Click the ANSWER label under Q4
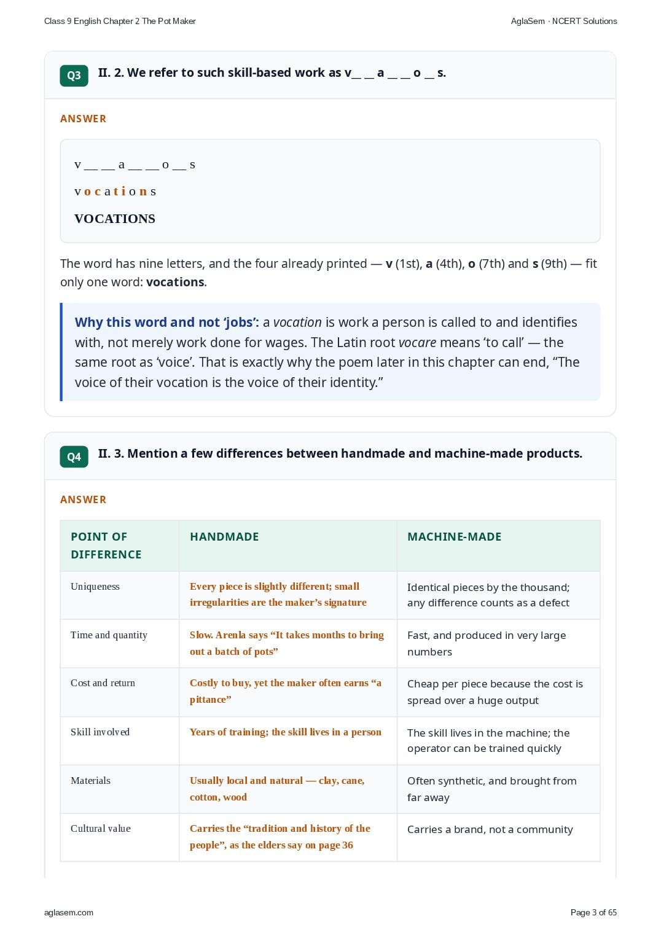Viewport: 661px width, 935px height. click(x=83, y=499)
